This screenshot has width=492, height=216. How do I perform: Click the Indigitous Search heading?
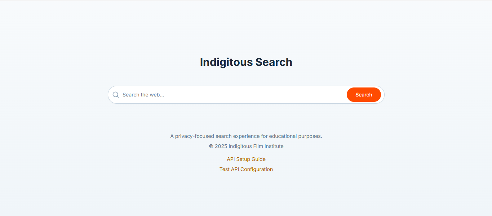coord(246,62)
